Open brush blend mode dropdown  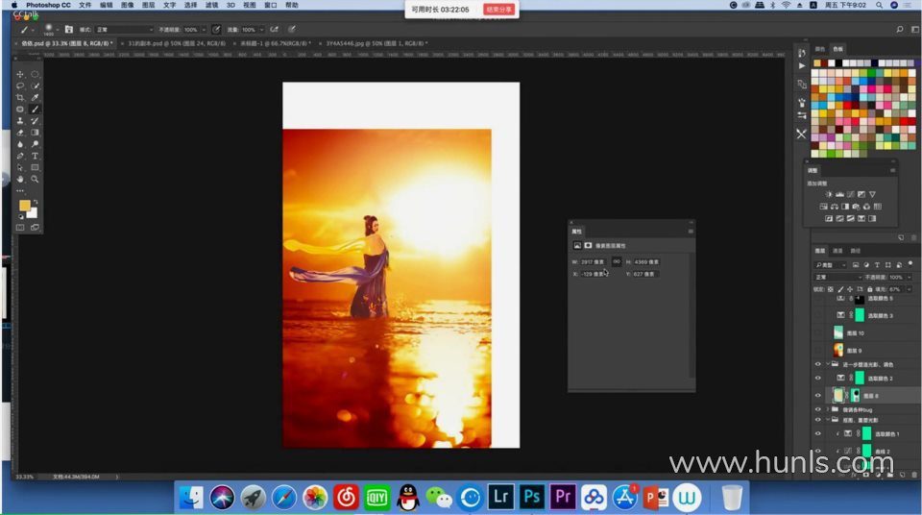click(x=124, y=30)
